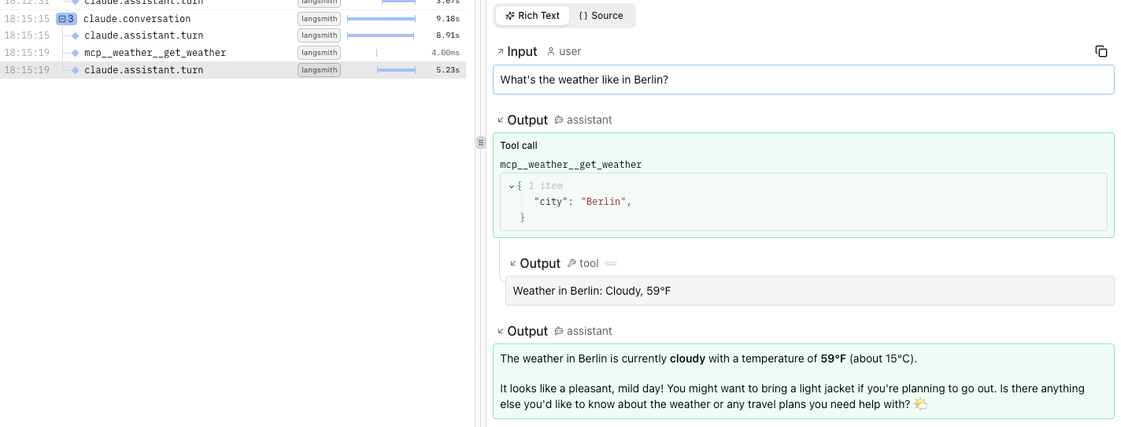Select the mcp__weather__get_weather trace row

pos(155,53)
